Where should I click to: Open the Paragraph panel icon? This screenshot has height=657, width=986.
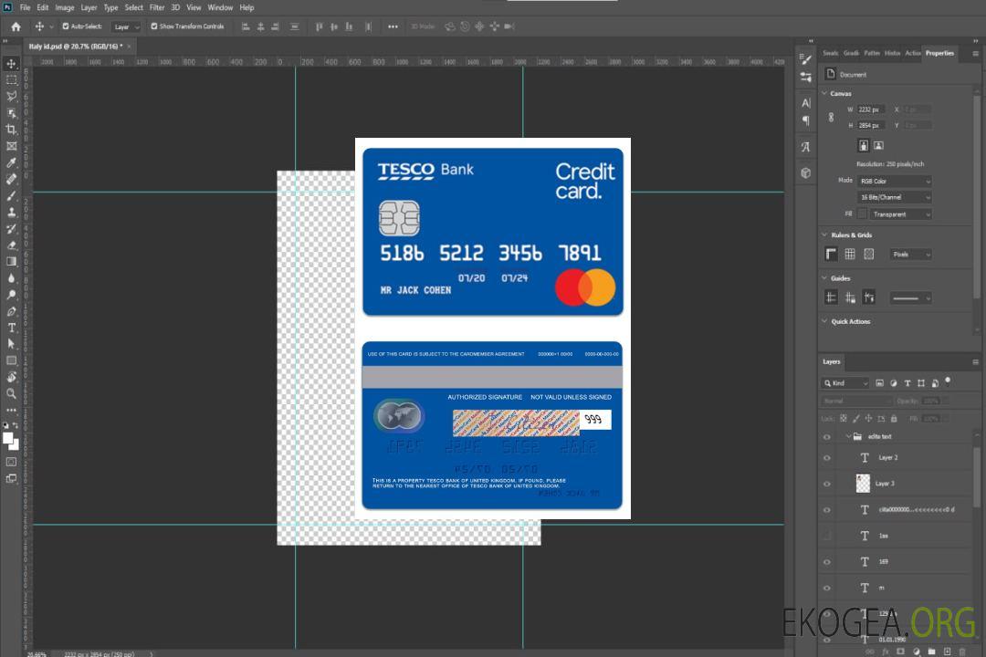805,120
